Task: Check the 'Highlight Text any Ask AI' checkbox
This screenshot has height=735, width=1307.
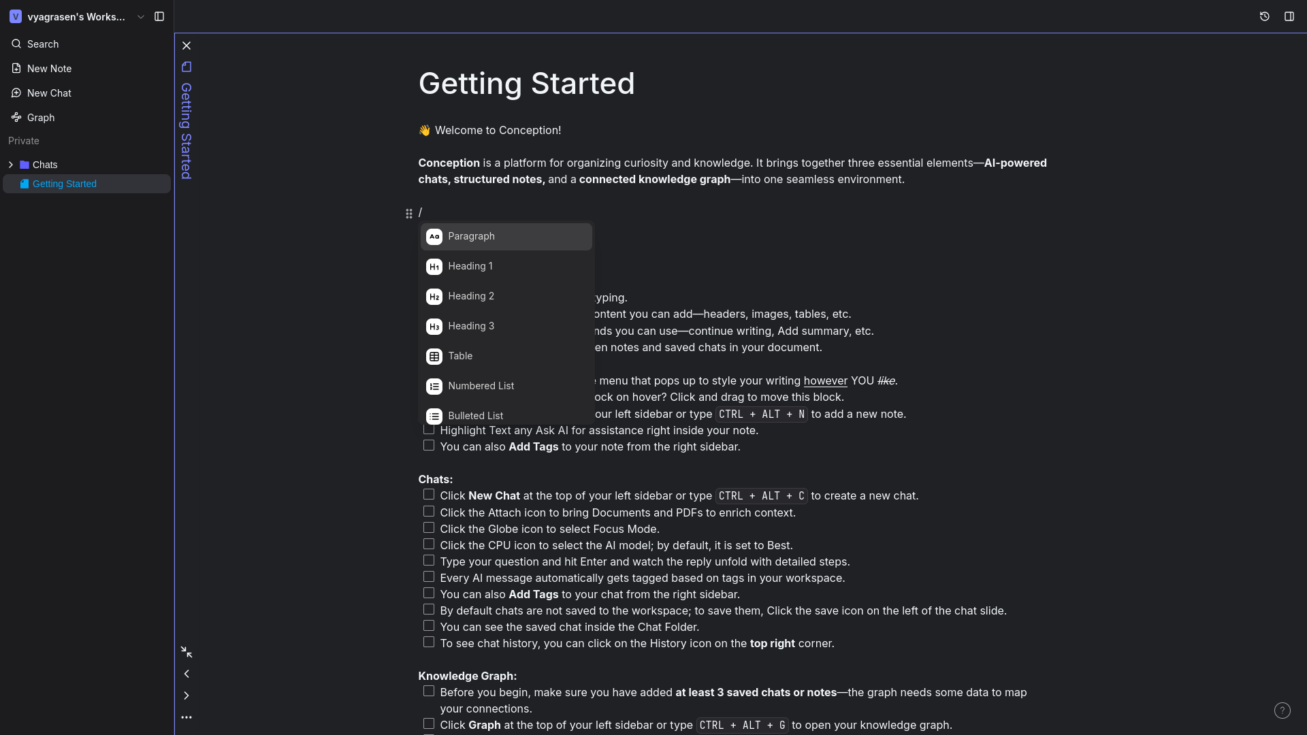Action: pos(428,429)
